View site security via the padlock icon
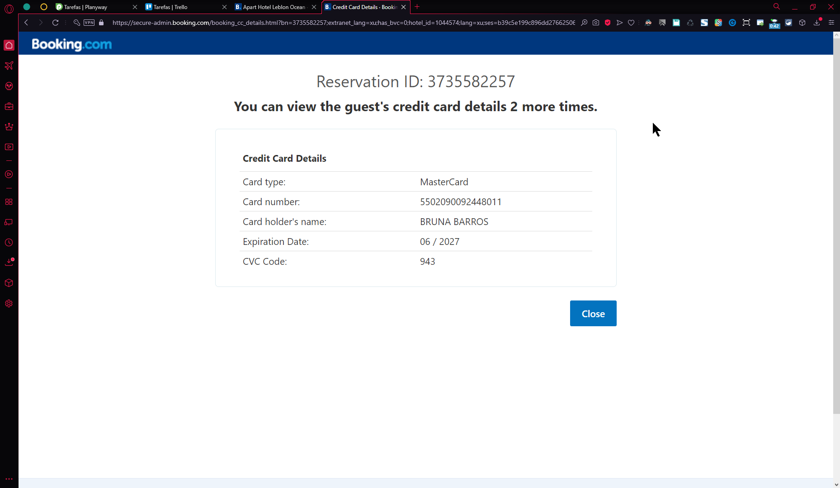The width and height of the screenshot is (840, 488). click(x=101, y=23)
